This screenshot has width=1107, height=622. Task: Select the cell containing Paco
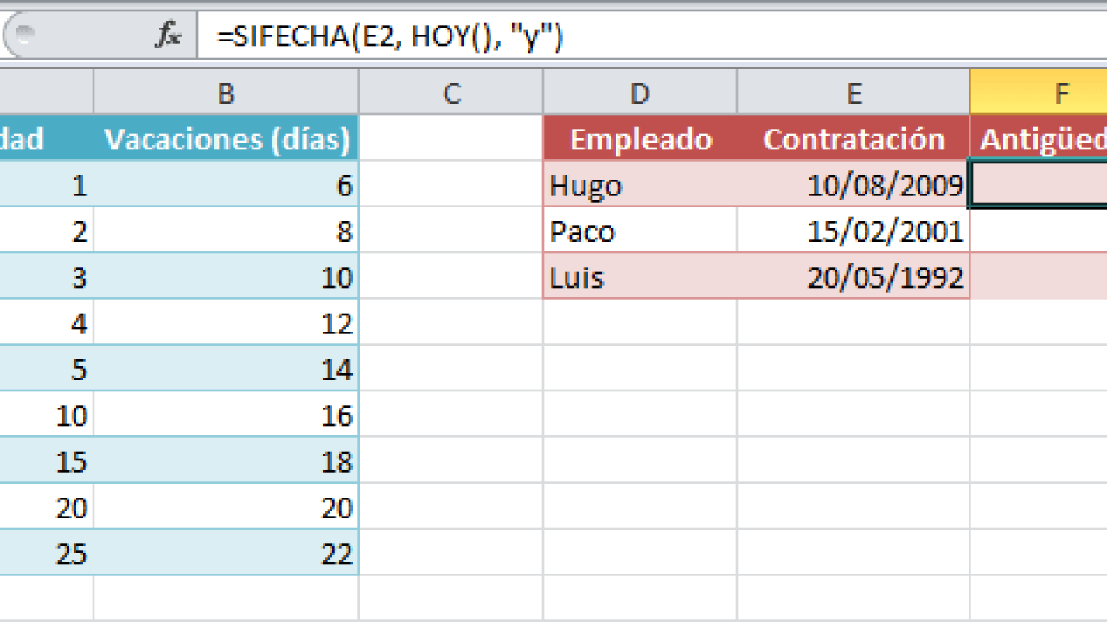[x=640, y=231]
